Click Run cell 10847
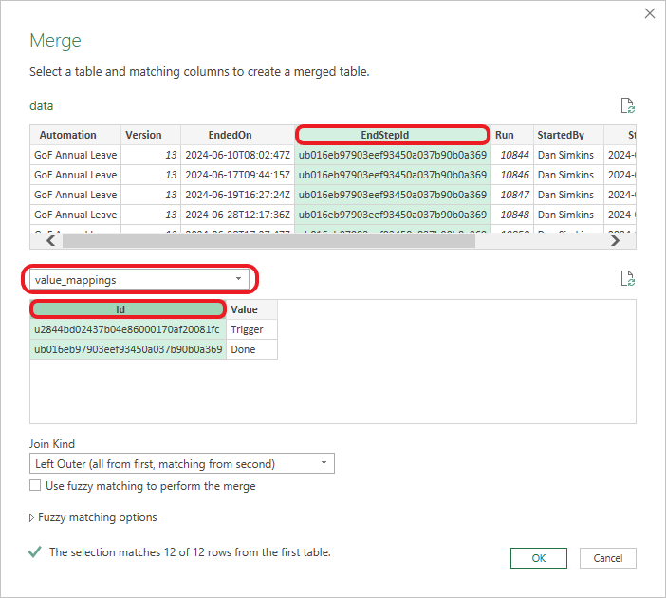666x598 pixels. 512,195
